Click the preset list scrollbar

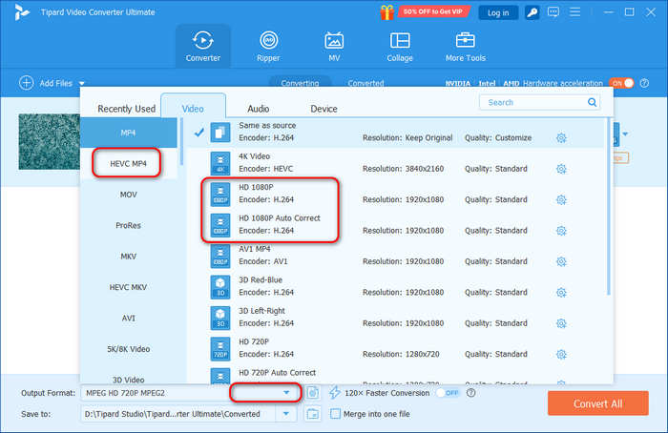609,207
